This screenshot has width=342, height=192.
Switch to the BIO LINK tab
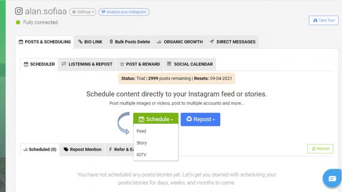tap(90, 42)
